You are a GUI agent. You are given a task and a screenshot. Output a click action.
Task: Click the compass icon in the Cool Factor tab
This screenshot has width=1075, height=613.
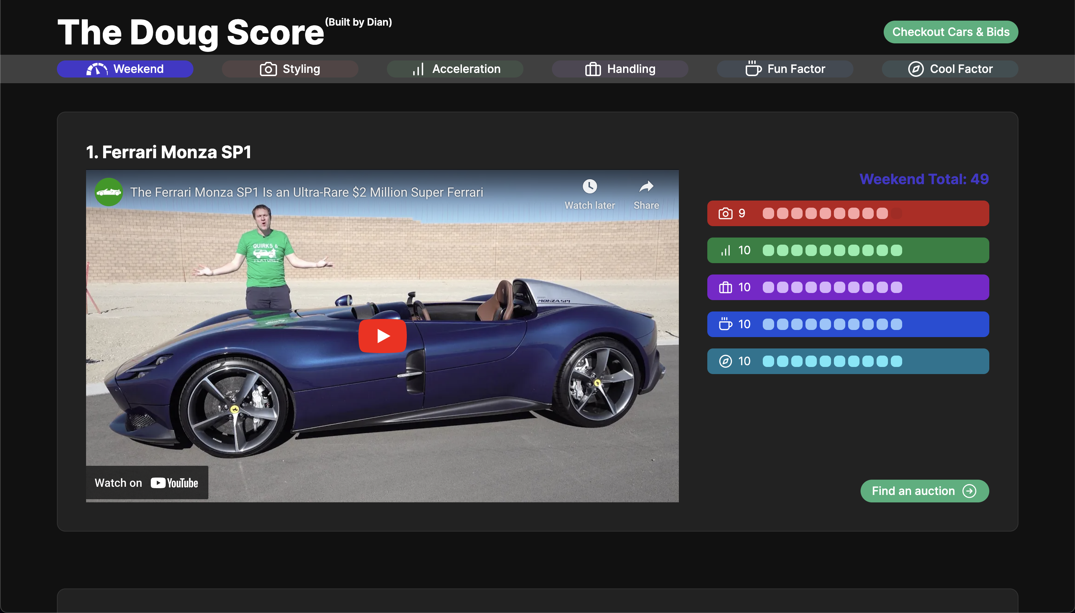(916, 69)
